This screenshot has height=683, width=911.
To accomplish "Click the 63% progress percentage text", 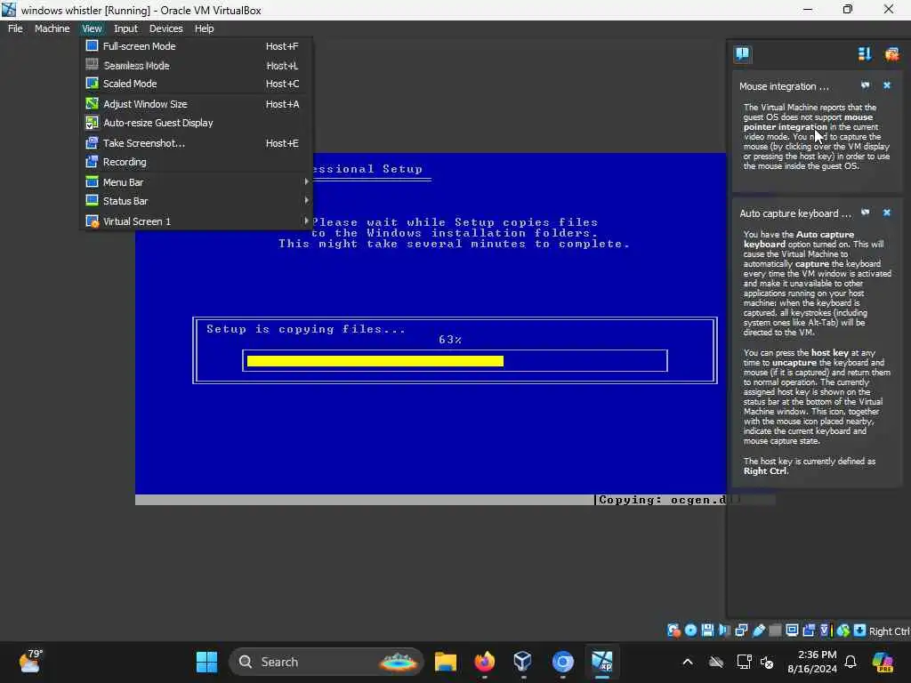I will click(x=449, y=340).
